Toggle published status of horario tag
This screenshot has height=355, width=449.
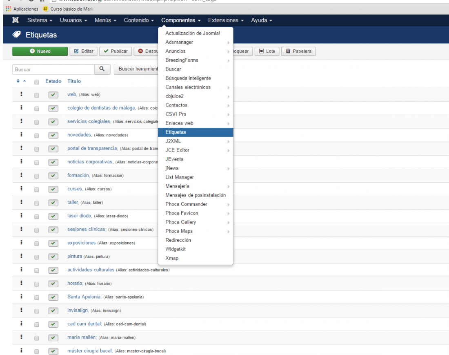point(53,284)
